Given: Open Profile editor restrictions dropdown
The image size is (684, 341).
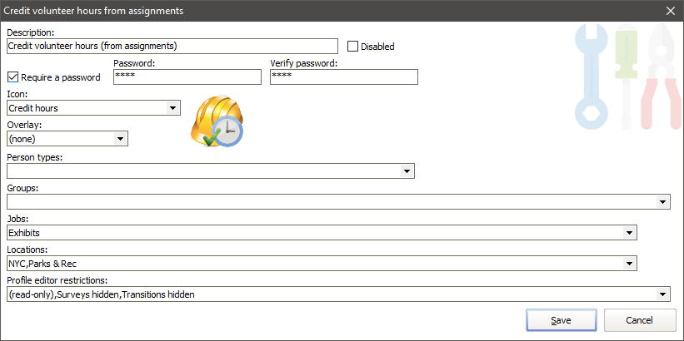Looking at the screenshot, I should 662,294.
